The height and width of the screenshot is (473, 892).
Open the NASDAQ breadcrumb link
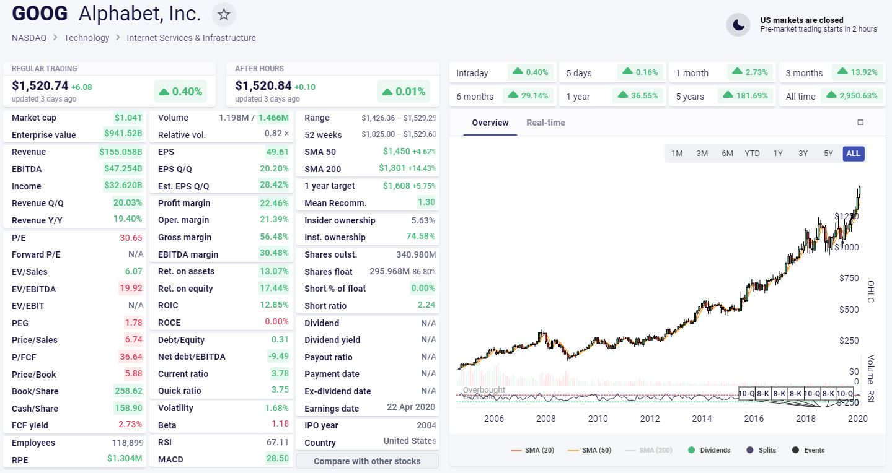(29, 38)
